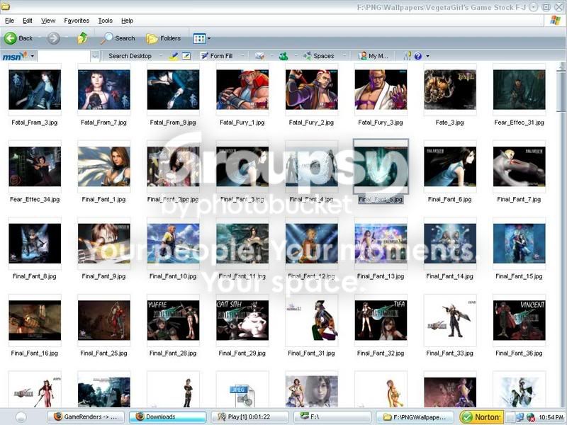Screen dimensions: 567x425
Task: Open the Tools menu
Action: (x=105, y=21)
